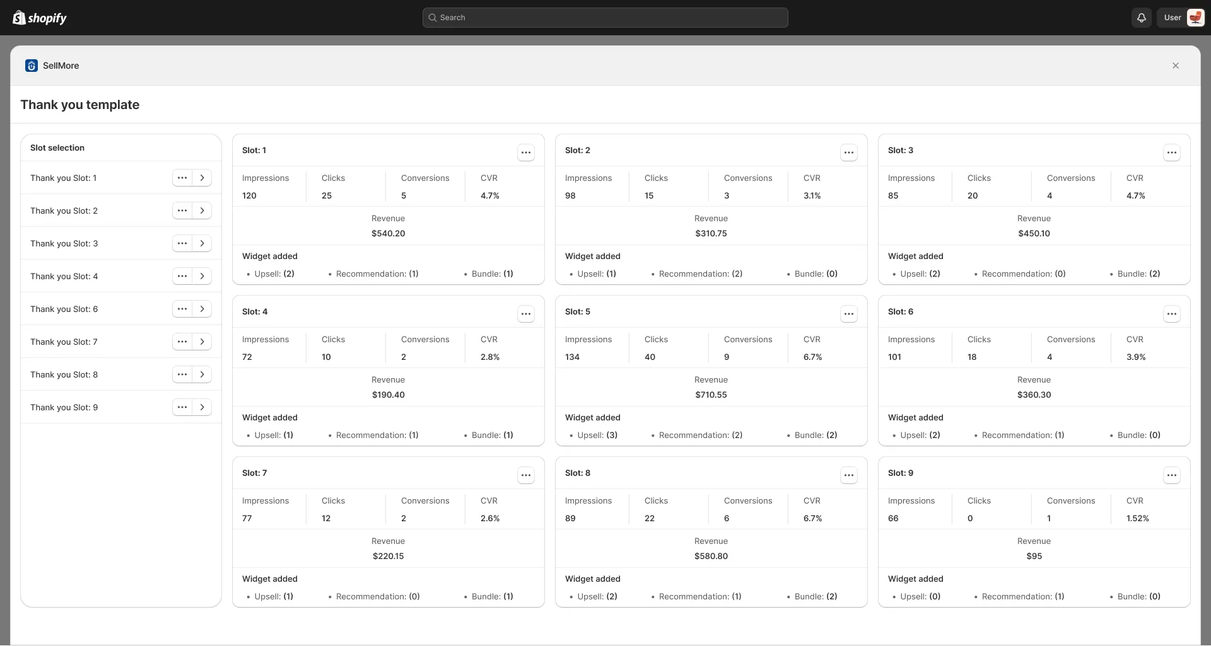Select the Thank you Slot: 1 row label

[64, 178]
